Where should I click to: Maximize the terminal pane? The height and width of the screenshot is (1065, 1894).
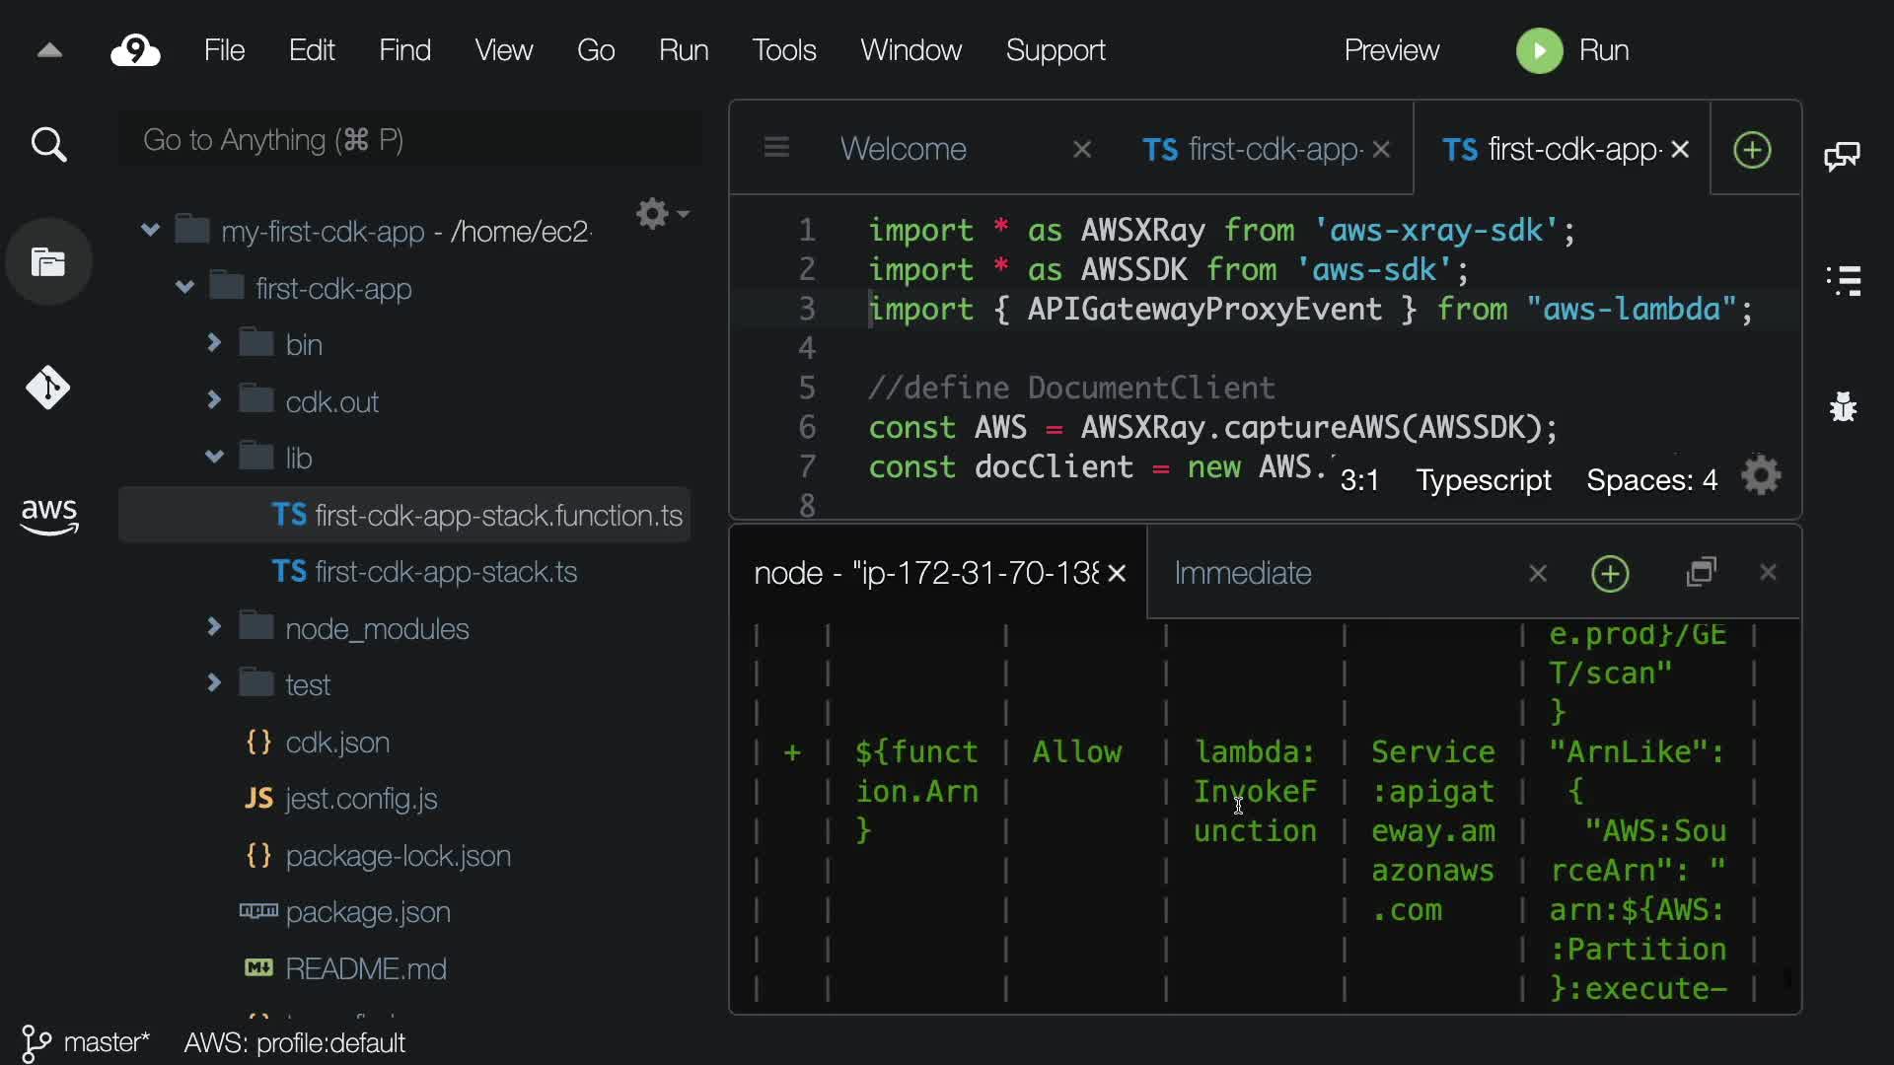coord(1702,573)
